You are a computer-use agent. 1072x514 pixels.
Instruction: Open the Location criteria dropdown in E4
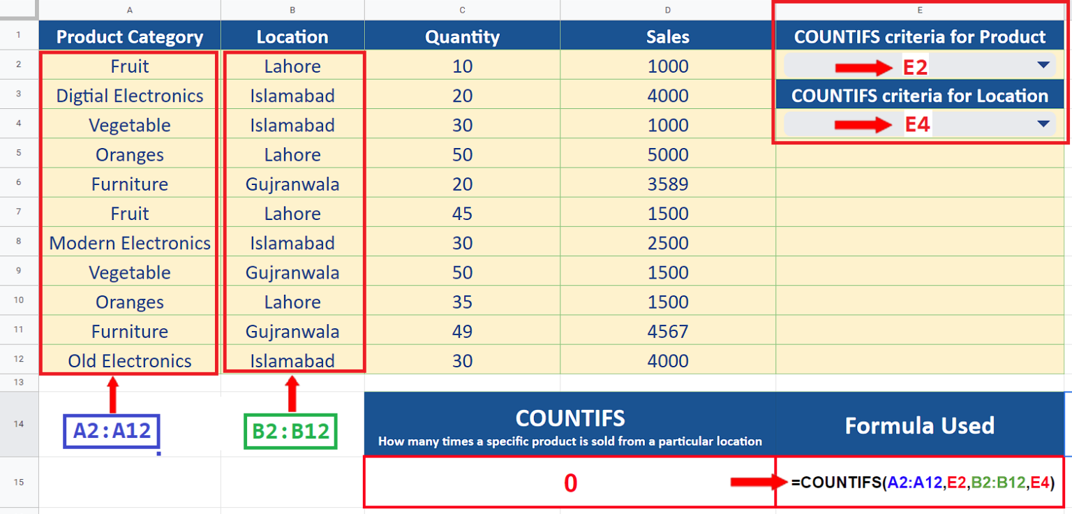(x=1043, y=124)
